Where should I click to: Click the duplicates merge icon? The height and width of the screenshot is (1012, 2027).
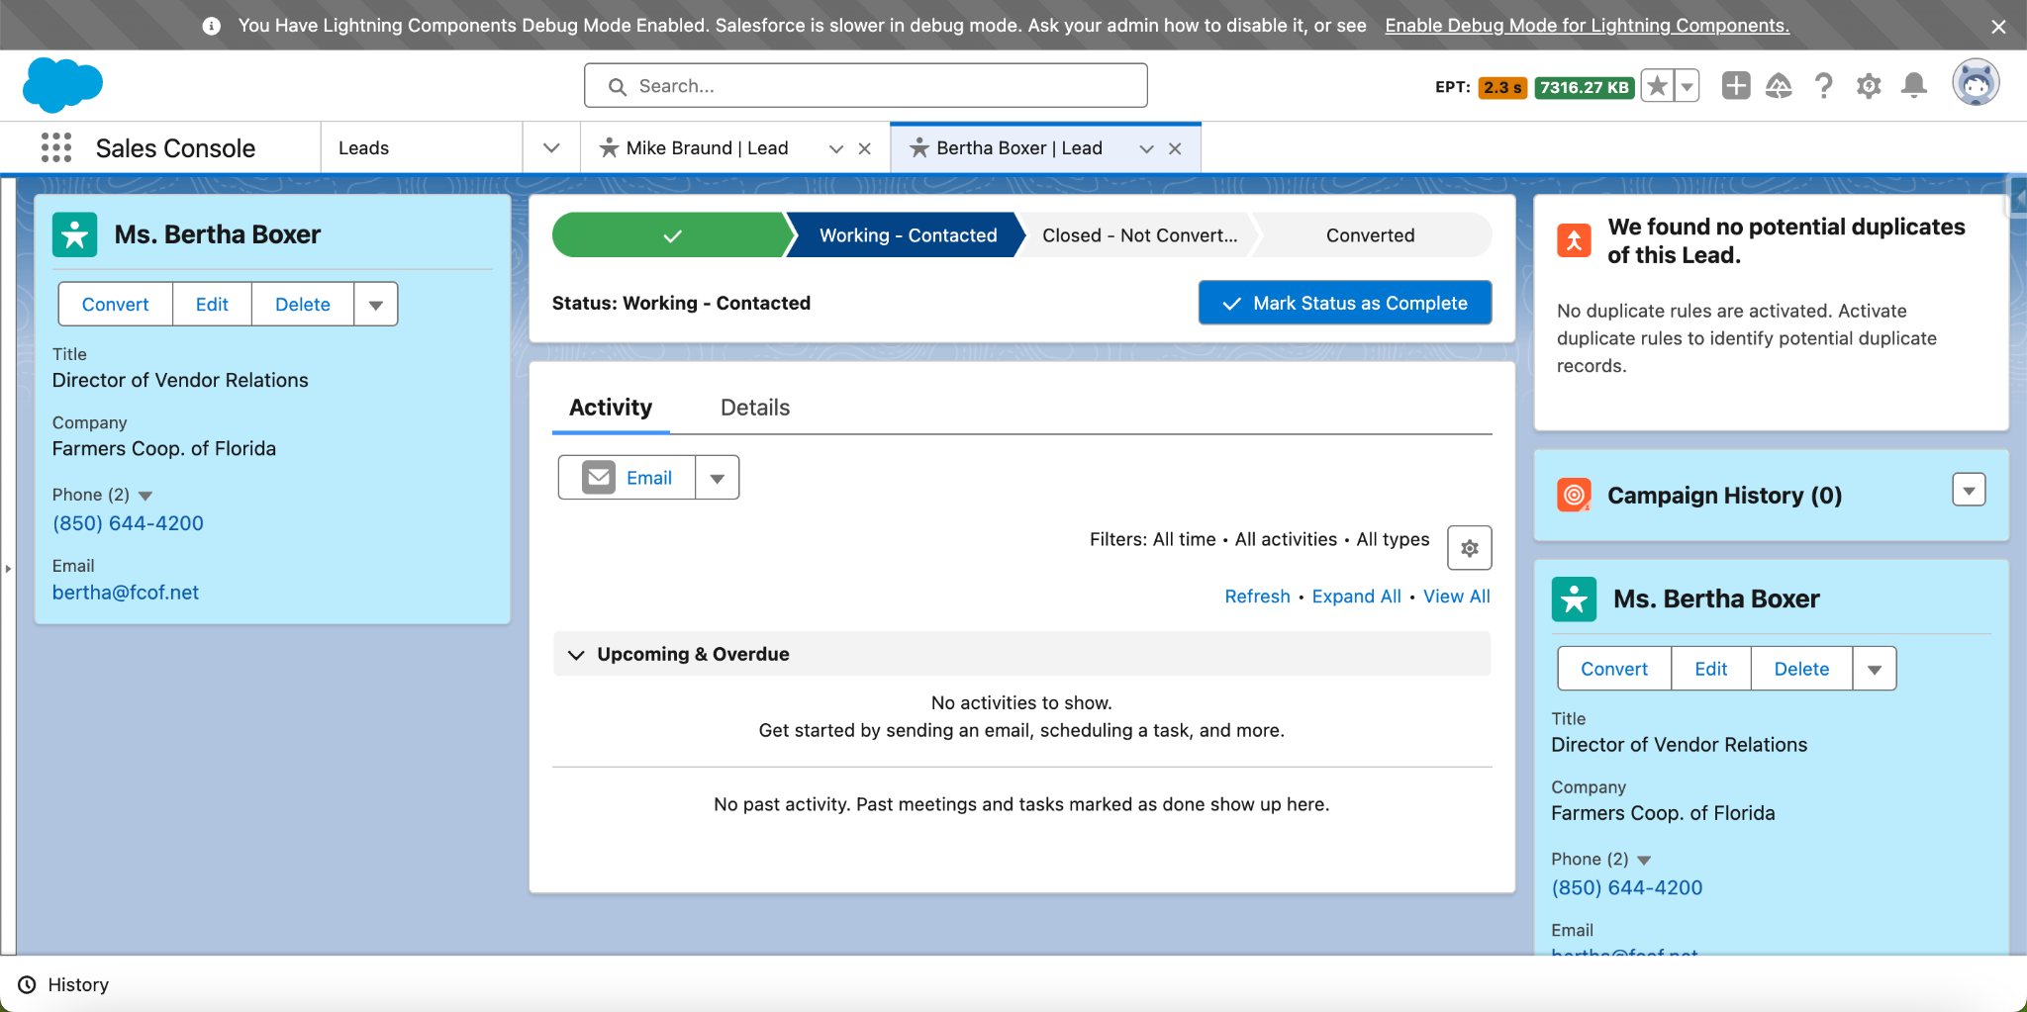[1574, 240]
